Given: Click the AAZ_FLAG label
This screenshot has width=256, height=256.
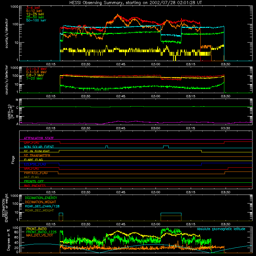Looking at the screenshot, I should pos(31,177).
